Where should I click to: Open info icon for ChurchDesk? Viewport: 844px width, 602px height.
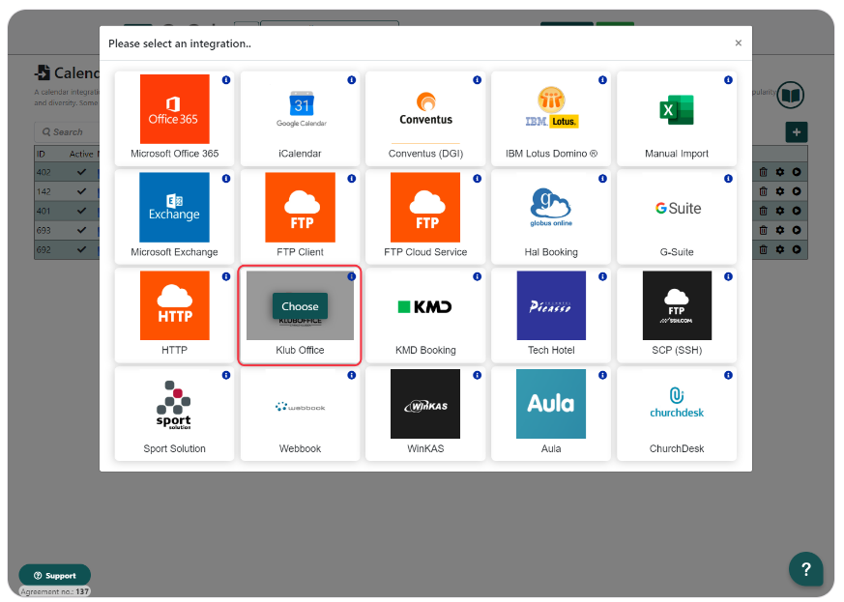click(x=728, y=375)
